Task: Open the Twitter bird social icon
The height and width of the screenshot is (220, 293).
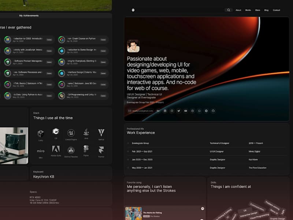Action: click(179, 111)
